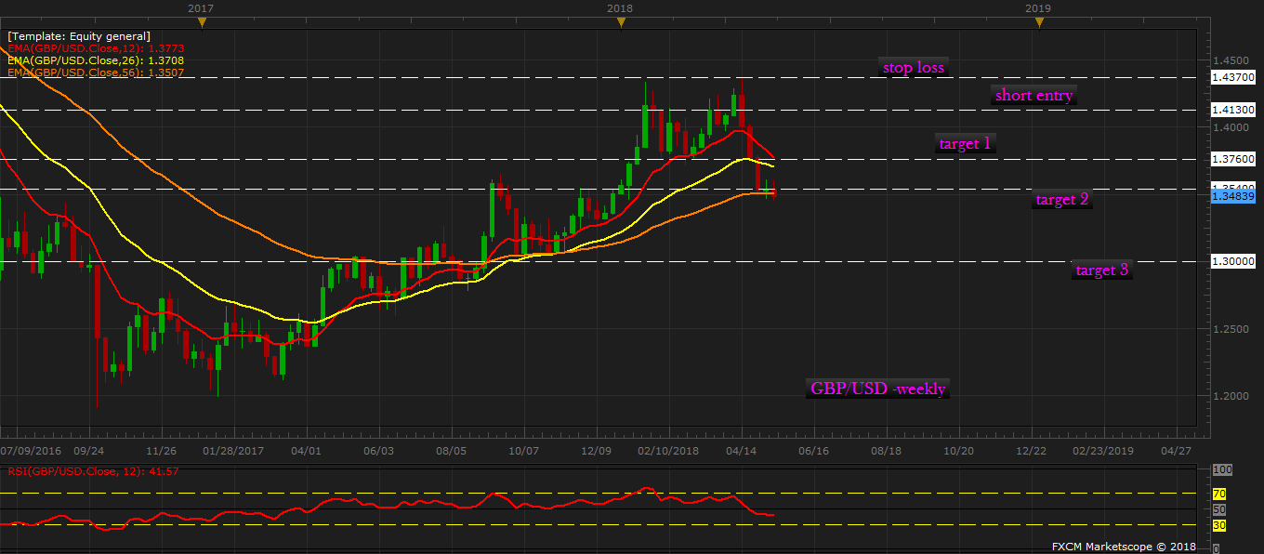Click the 1.37600 price line label
The width and height of the screenshot is (1264, 554).
coord(1233,160)
